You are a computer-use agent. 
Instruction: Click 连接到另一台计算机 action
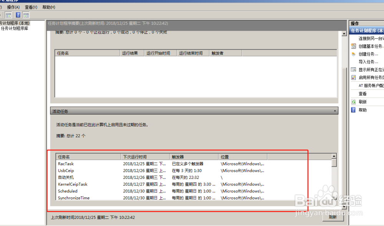pos(371,38)
